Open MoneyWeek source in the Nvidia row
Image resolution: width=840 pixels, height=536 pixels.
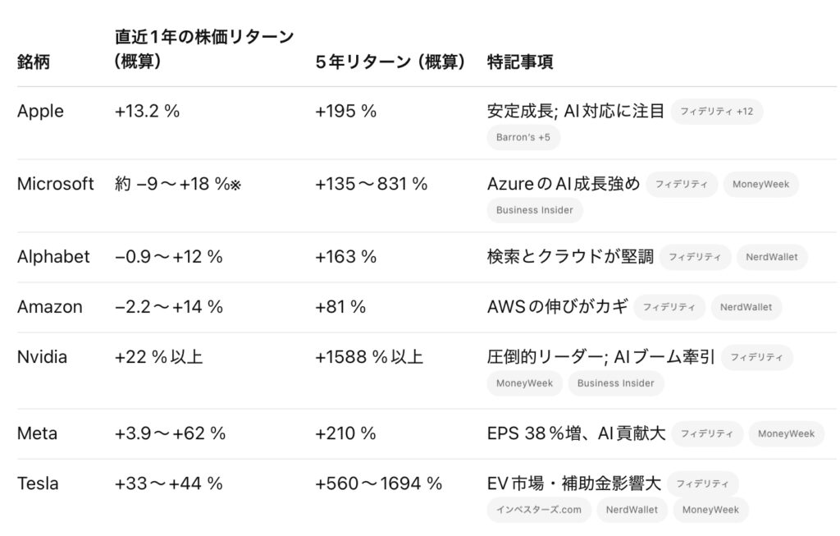(524, 383)
